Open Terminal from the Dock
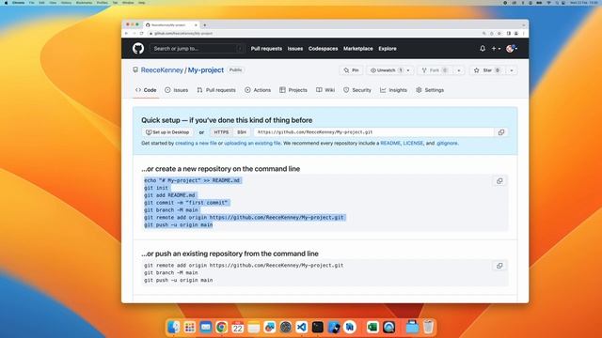602x338 pixels. pyautogui.click(x=318, y=327)
